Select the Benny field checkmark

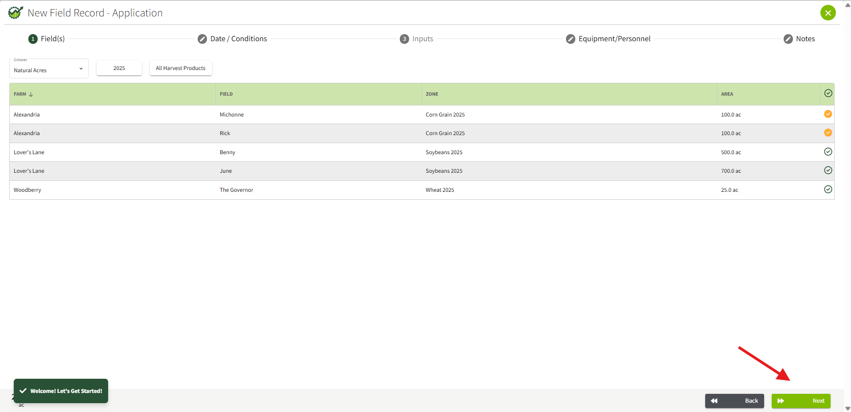[828, 152]
